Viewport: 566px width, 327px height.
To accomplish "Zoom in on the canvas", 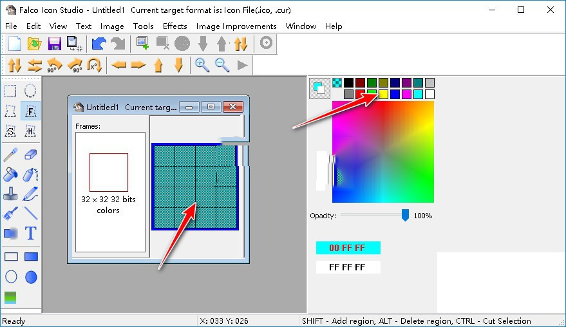I will click(202, 65).
